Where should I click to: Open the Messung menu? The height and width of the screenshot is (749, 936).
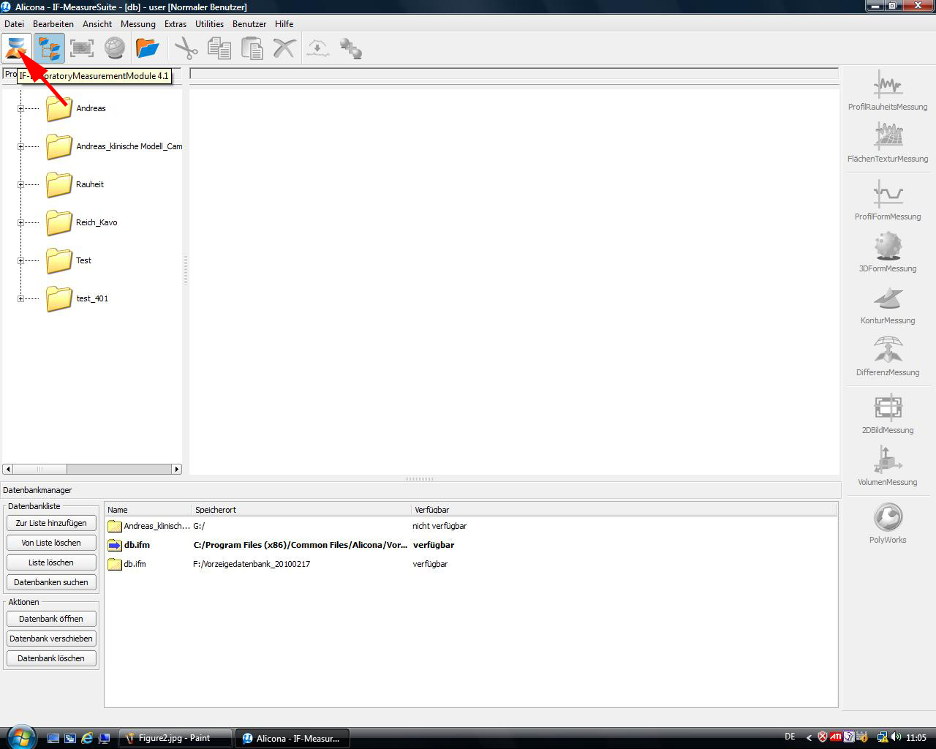point(138,24)
